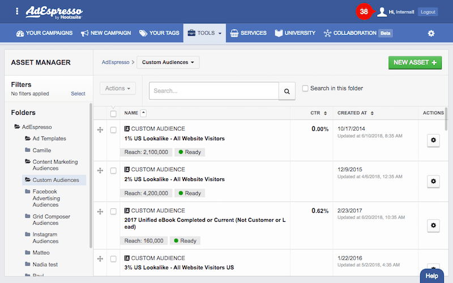Viewport: 453px width, 283px height.
Task: Open the Tools menu dropdown
Action: pyautogui.click(x=204, y=33)
